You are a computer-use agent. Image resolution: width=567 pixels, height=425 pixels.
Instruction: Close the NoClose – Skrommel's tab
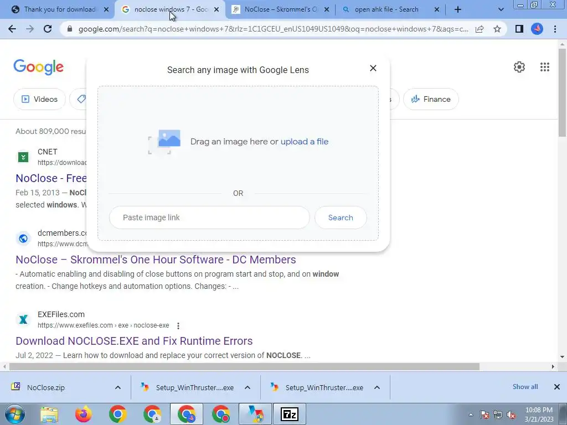[x=327, y=10]
